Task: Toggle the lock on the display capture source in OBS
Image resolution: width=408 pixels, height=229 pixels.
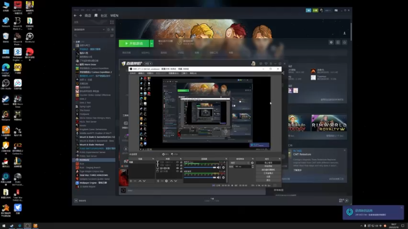Action: click(181, 168)
